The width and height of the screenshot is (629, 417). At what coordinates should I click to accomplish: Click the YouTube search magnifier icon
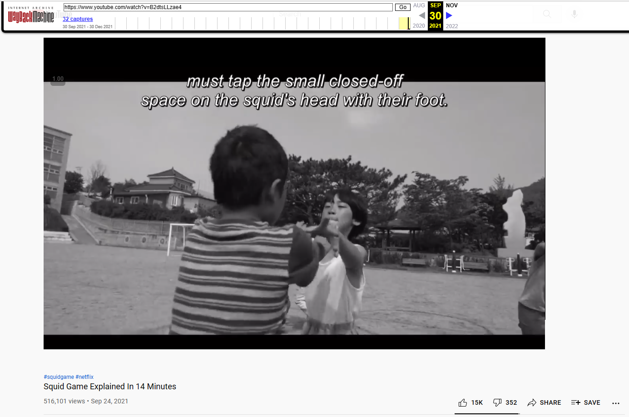[x=547, y=14]
